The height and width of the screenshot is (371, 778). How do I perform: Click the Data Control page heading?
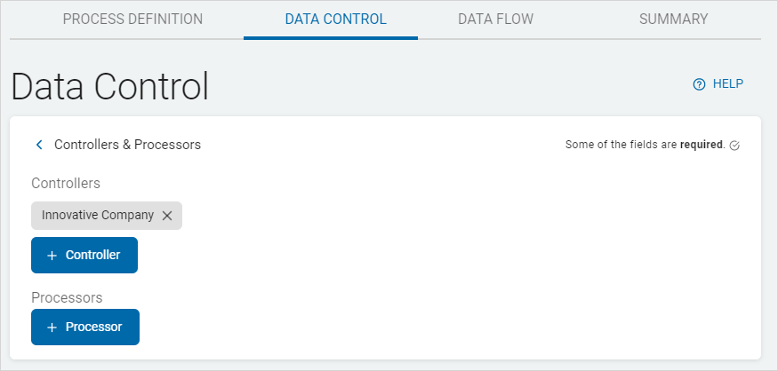point(109,87)
